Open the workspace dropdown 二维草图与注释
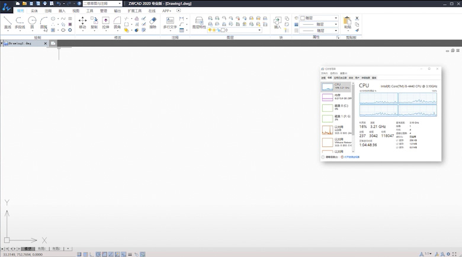 [102, 4]
